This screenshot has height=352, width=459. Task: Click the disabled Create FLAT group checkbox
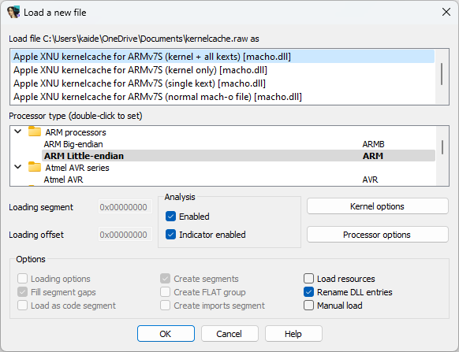[165, 292]
